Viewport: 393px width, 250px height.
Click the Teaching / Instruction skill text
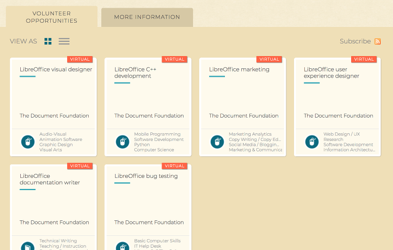point(63,246)
